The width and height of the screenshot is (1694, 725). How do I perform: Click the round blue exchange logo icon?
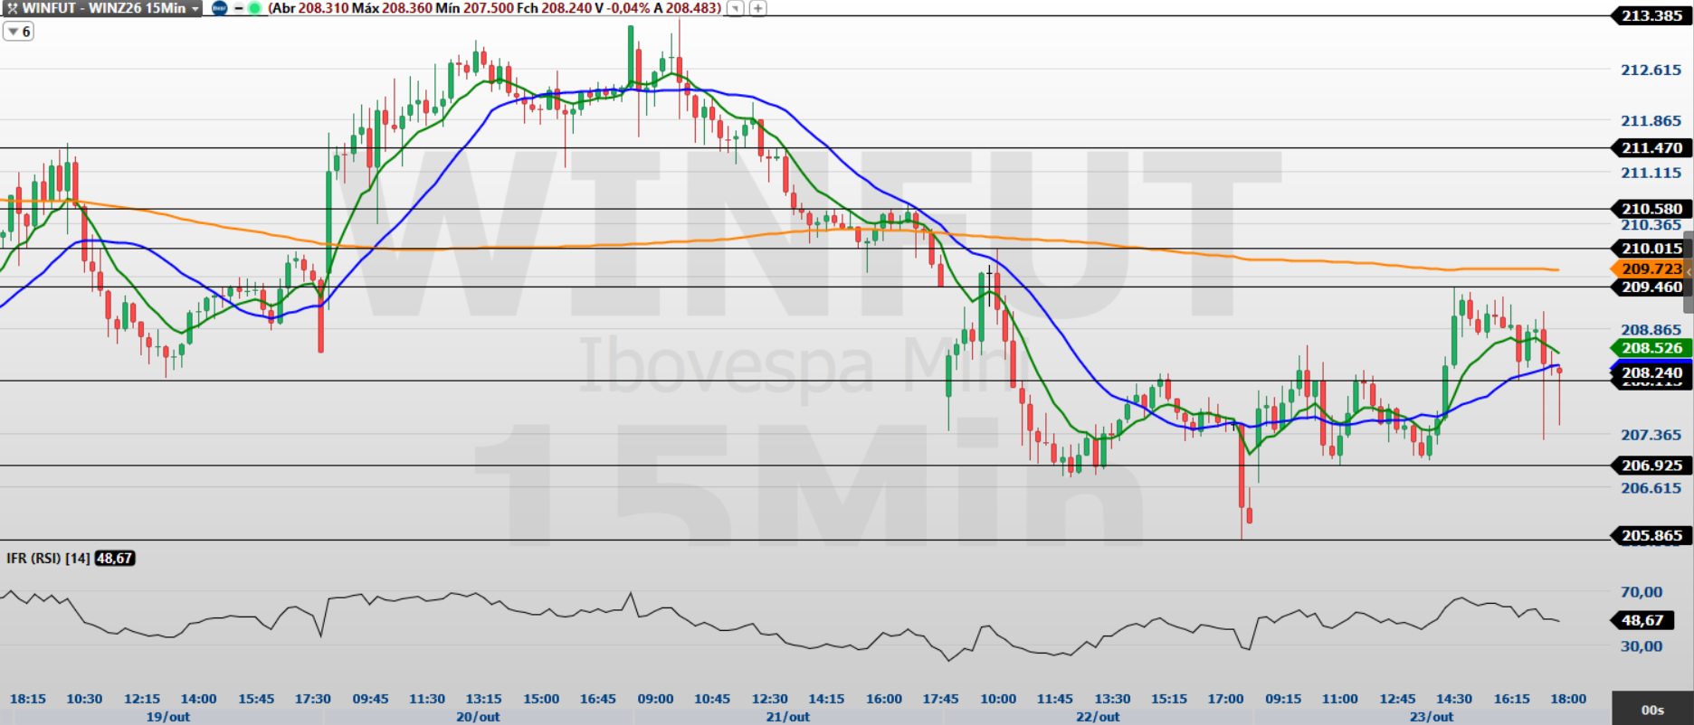(x=219, y=8)
